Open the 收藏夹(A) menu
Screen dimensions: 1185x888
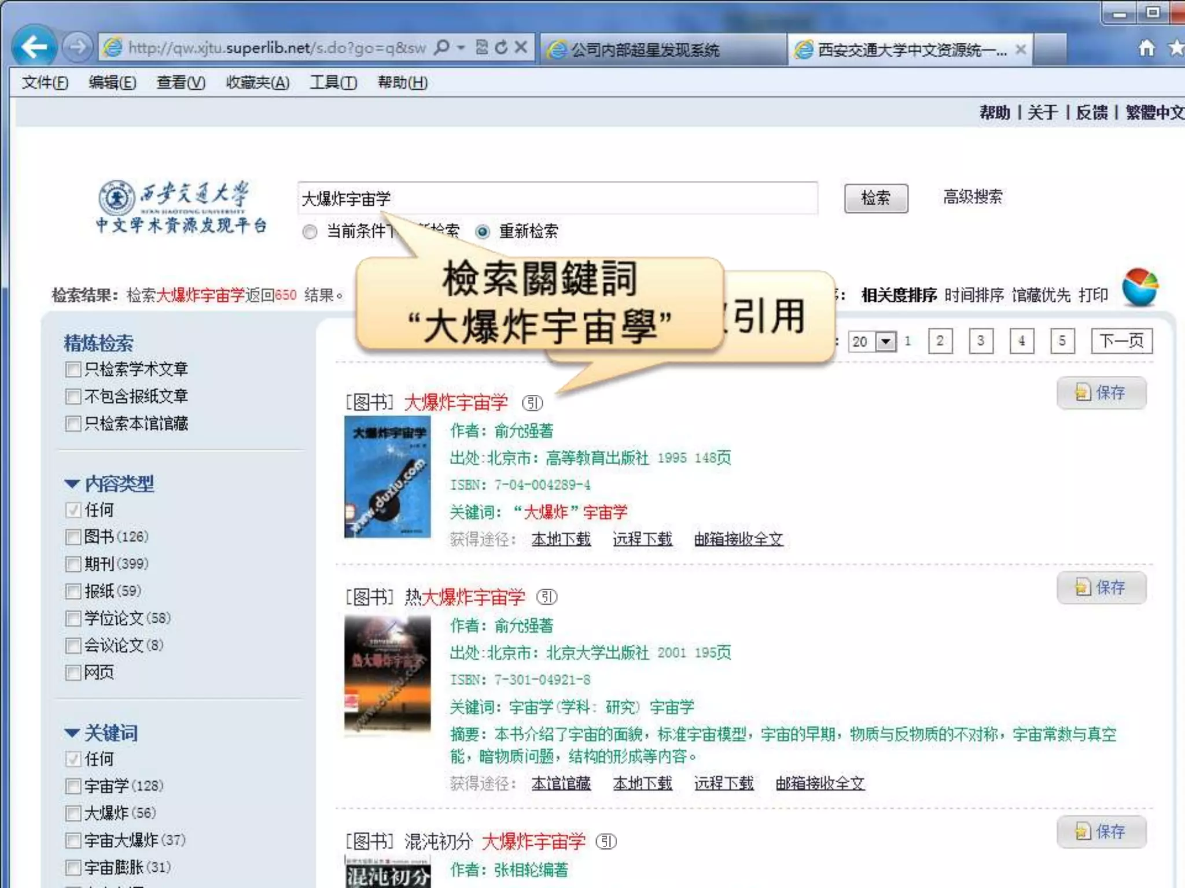(x=257, y=83)
